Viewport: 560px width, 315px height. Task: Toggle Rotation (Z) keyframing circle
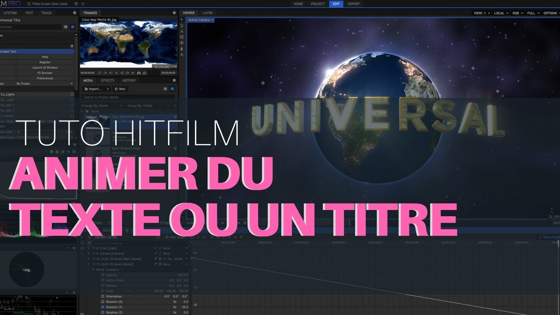point(102,312)
